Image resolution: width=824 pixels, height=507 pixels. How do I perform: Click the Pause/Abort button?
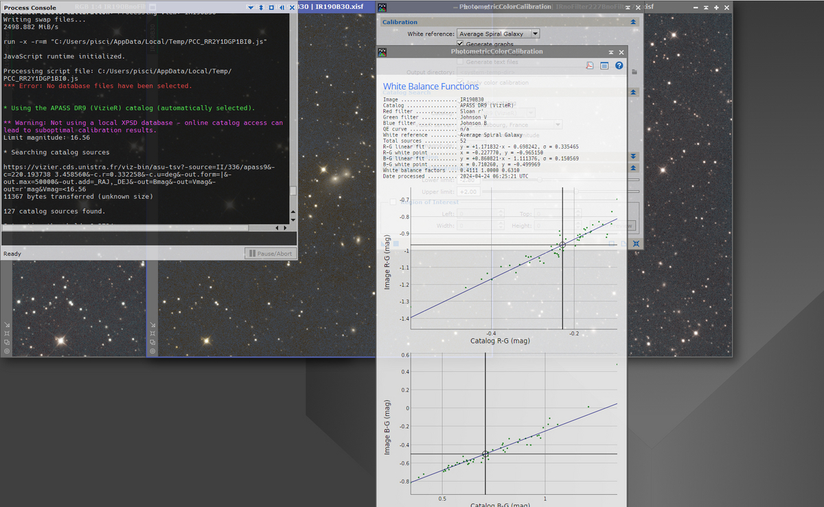(x=271, y=254)
